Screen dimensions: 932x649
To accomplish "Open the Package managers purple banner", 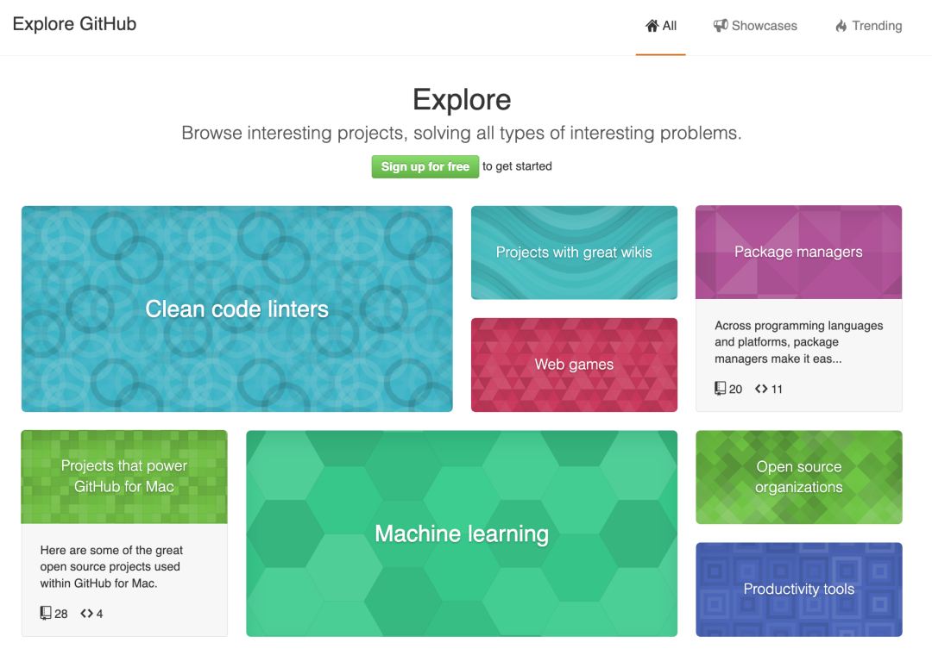I will pos(799,253).
